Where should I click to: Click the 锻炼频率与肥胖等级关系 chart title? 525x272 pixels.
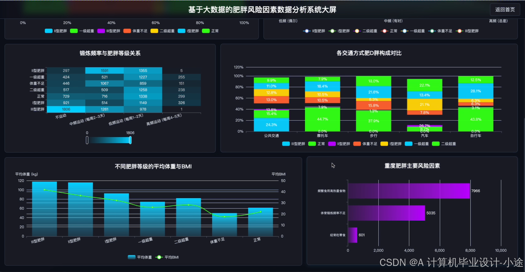(110, 53)
